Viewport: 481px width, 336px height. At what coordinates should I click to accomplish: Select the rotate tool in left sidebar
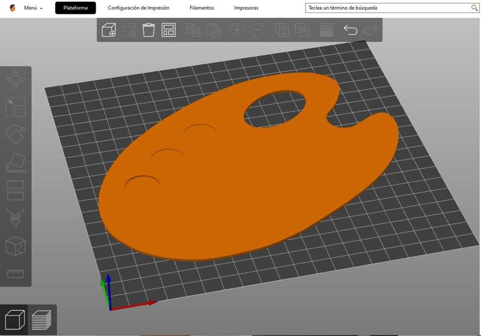click(x=16, y=135)
